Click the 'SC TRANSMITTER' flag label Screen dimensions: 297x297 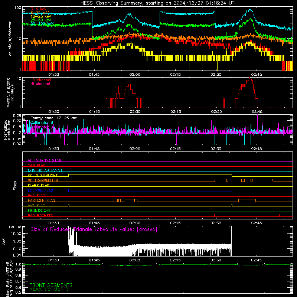point(43,180)
